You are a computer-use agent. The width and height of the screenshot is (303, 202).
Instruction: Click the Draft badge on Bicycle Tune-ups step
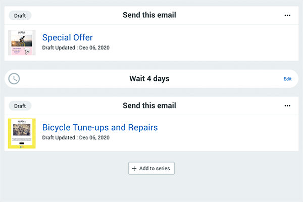tap(20, 106)
